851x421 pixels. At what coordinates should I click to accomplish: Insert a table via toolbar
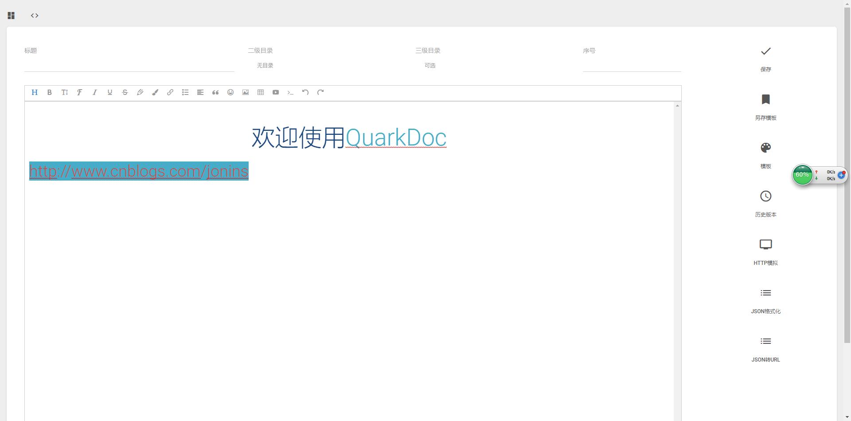click(261, 92)
